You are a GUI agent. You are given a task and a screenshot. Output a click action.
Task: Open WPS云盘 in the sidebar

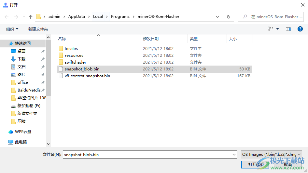[x=23, y=132]
